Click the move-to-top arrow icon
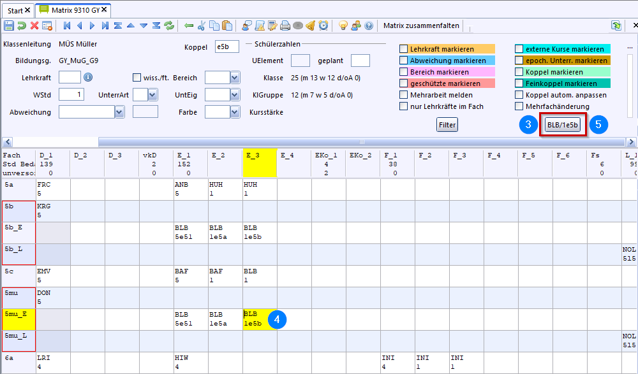 (118, 25)
